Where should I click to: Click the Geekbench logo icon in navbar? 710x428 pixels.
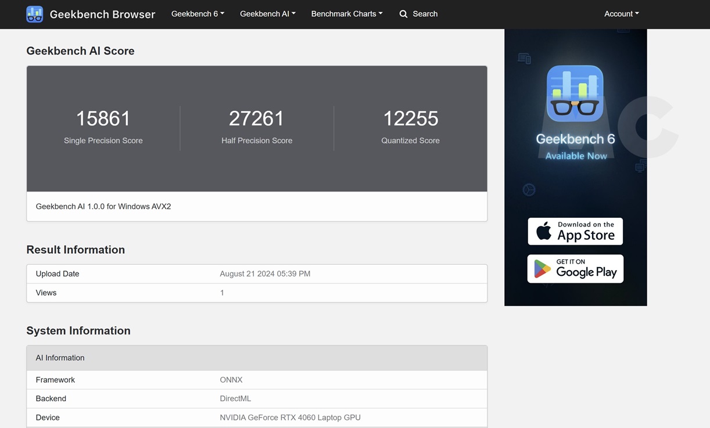(35, 14)
